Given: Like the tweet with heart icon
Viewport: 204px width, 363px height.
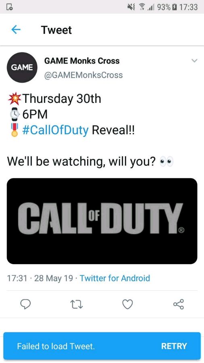Looking at the screenshot, I should tap(127, 305).
